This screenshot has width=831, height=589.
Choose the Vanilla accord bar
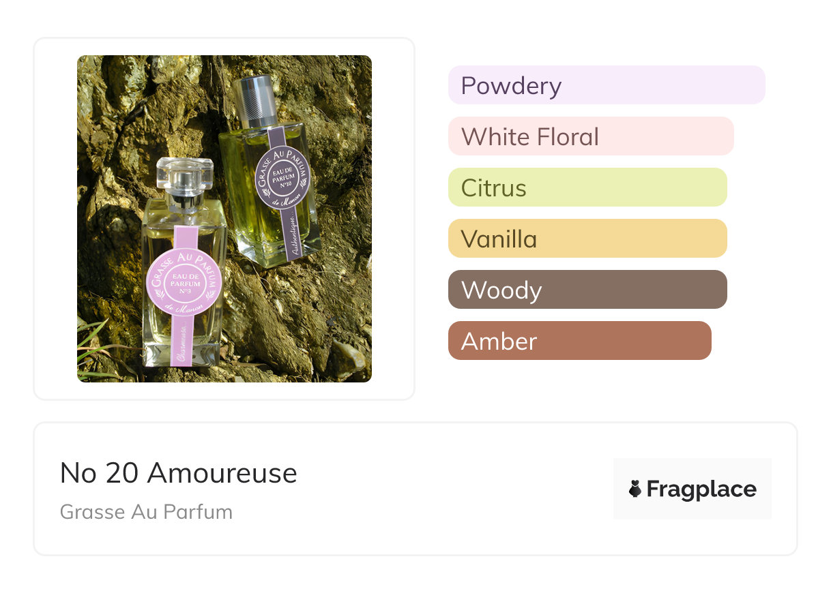(x=587, y=239)
